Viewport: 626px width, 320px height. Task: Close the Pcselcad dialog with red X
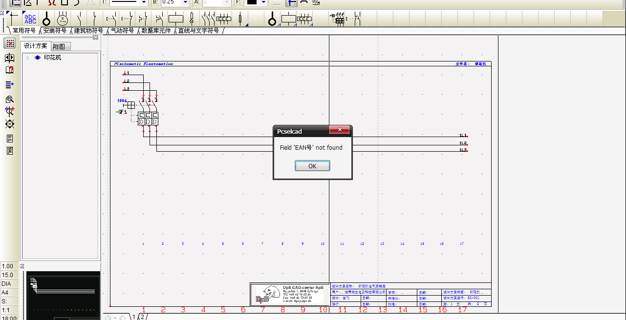point(339,130)
